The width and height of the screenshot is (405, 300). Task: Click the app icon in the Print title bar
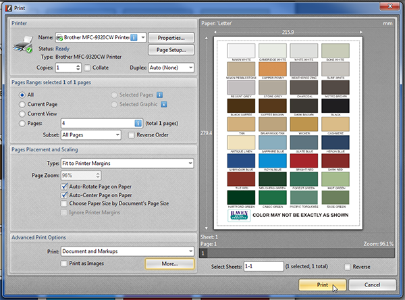click(x=9, y=8)
